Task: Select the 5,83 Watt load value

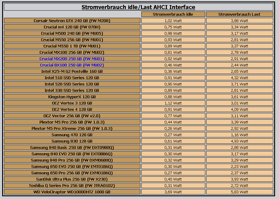Action: coord(239,192)
